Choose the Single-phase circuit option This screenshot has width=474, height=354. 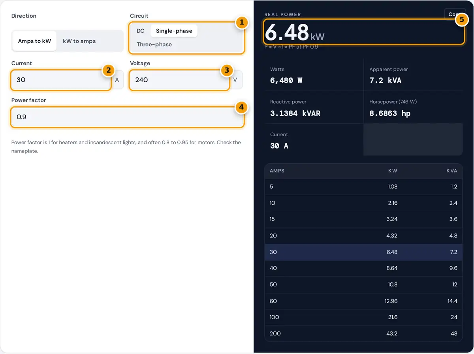[x=174, y=31]
